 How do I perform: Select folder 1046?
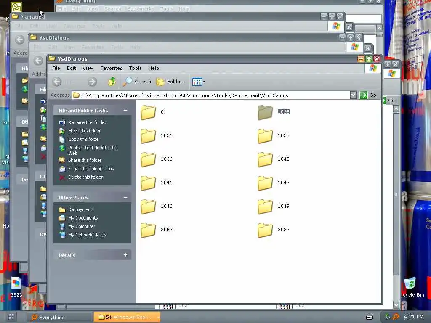148,207
